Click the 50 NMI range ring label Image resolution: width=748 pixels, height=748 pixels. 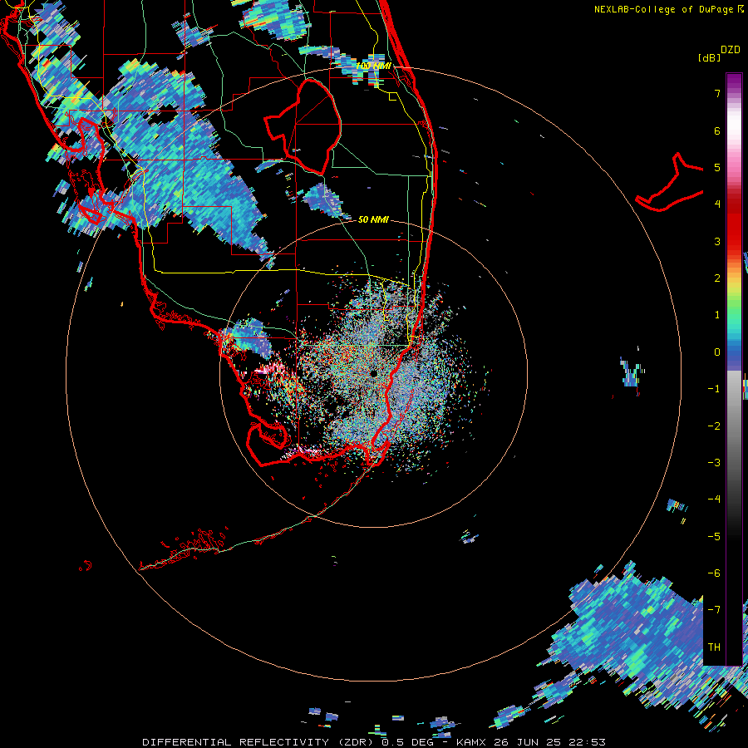pyautogui.click(x=373, y=219)
